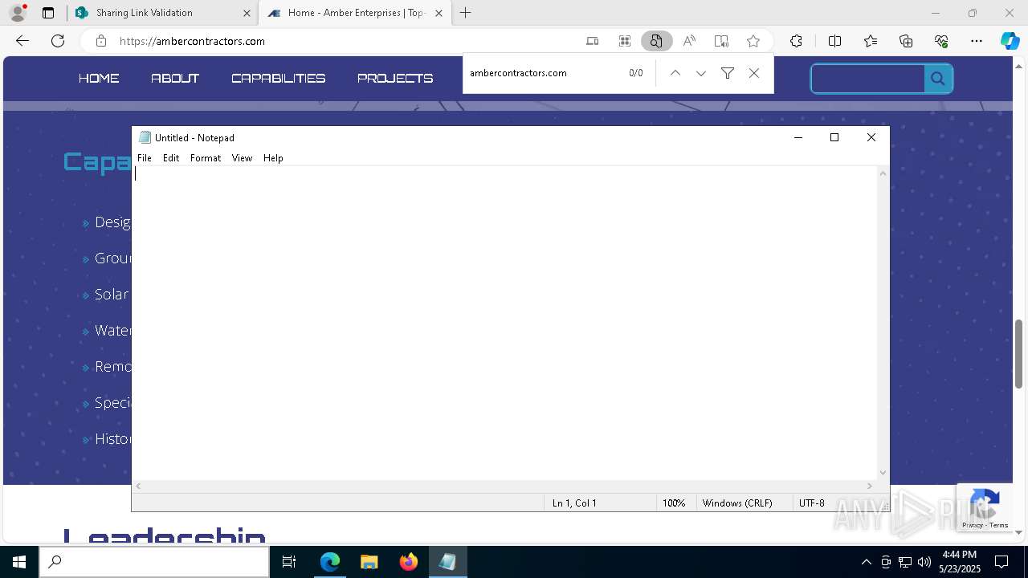Screen dimensions: 1028x578
Task: Launch Copilot from Edge toolbar
Action: (x=1010, y=41)
